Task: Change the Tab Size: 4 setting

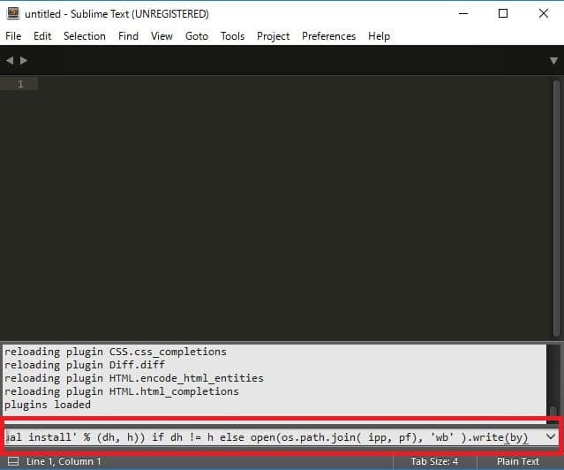Action: pos(434,461)
